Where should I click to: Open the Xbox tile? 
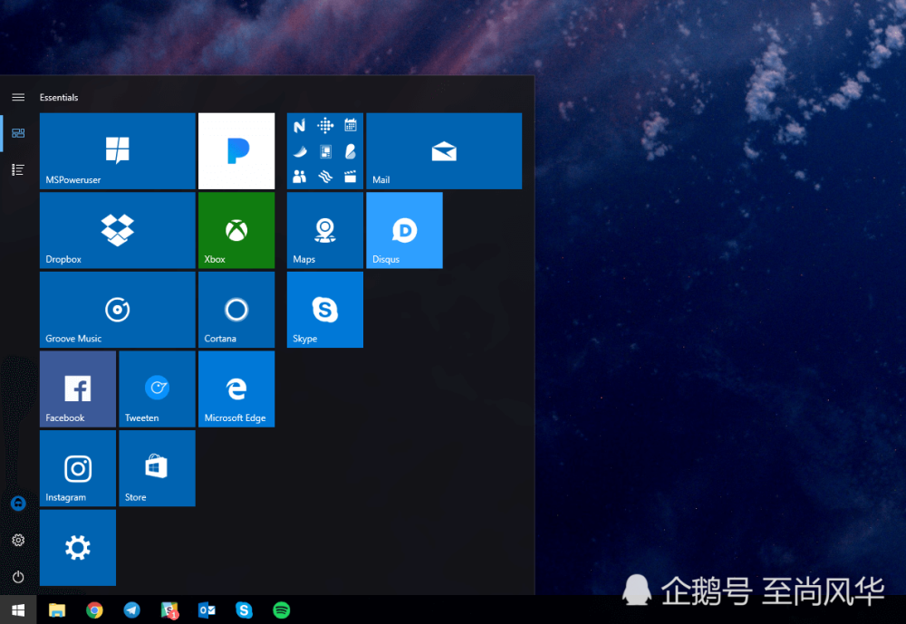(x=236, y=230)
